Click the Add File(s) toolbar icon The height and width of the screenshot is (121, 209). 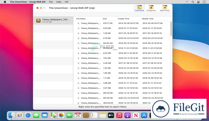[165, 8]
